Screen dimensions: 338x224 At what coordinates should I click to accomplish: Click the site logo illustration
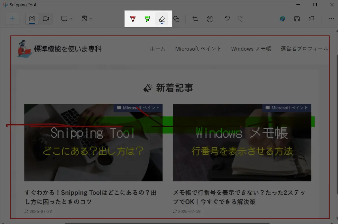click(25, 49)
